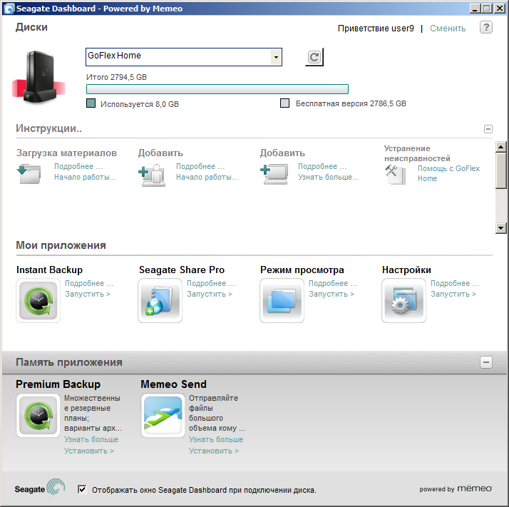Click Сменить to switch user
This screenshot has height=507, width=509.
(448, 29)
